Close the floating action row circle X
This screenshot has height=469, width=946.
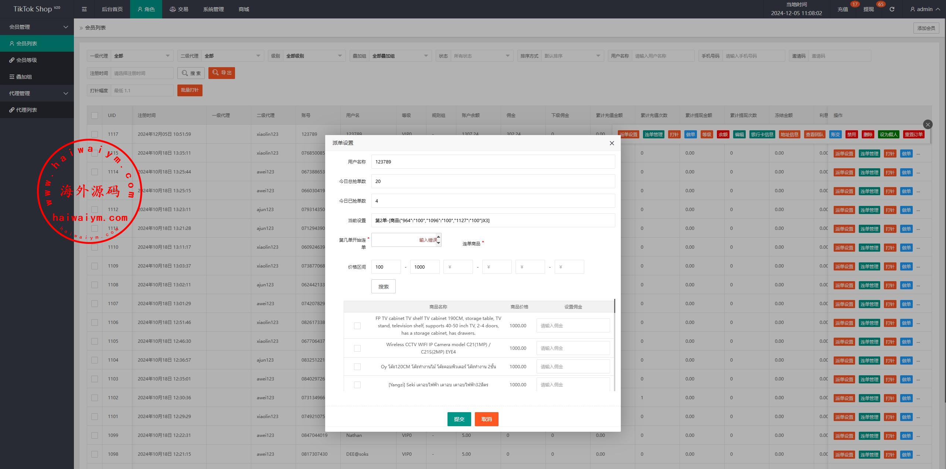[928, 124]
